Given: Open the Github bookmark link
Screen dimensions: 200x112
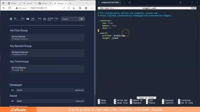Looking at the screenshot, I should coord(50,90).
